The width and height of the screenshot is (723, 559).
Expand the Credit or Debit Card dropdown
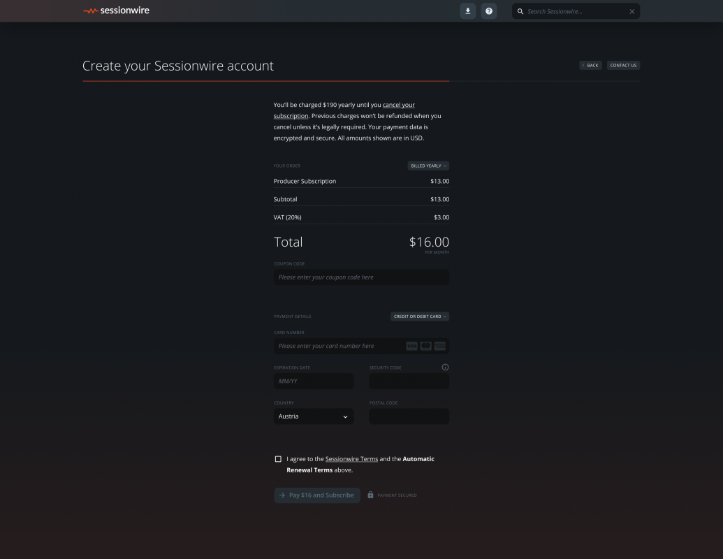[x=420, y=317]
